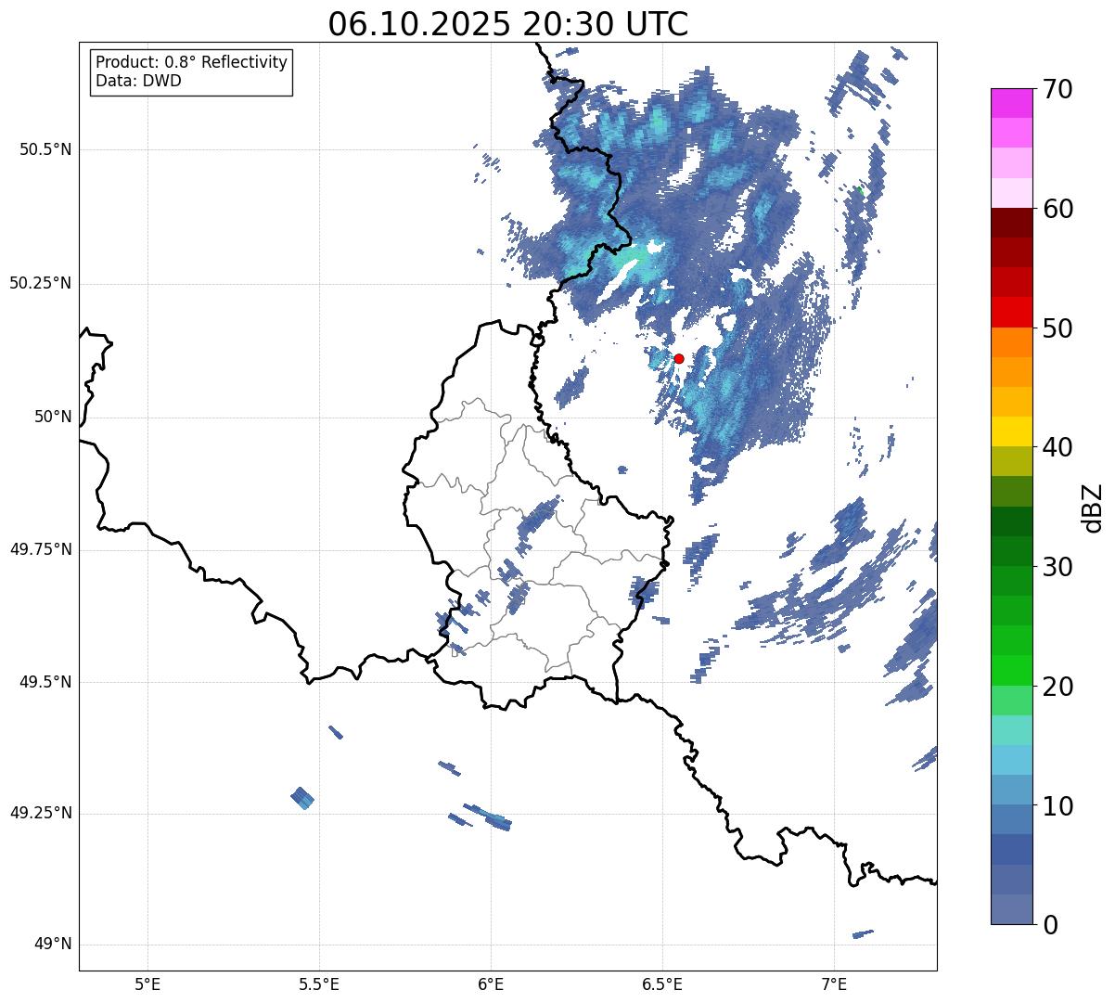Screen dimensions: 1115x1003
Task: Click the latitude label '50°N'
Action: coord(53,417)
